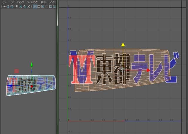The height and width of the screenshot is (134, 188).
Task: Click the red square plane handle in viewport
Action: (16, 71)
